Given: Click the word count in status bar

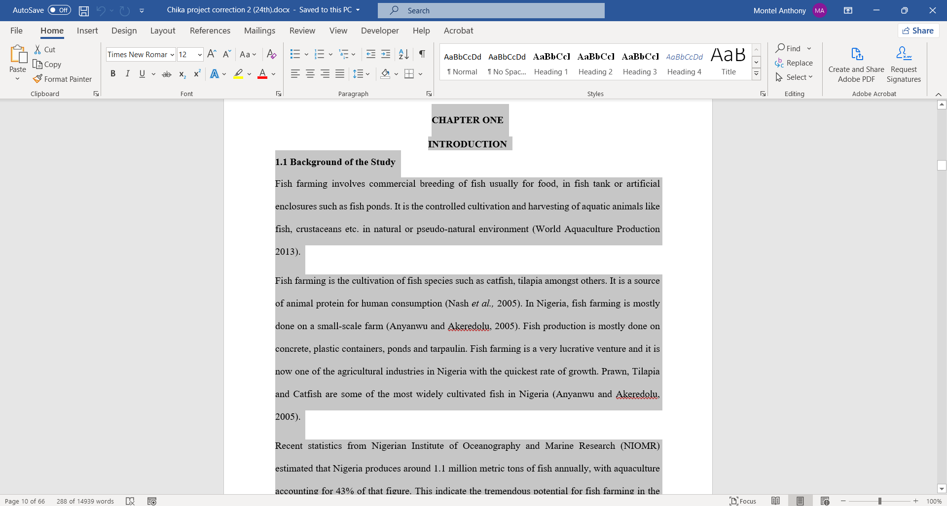Looking at the screenshot, I should (x=85, y=501).
